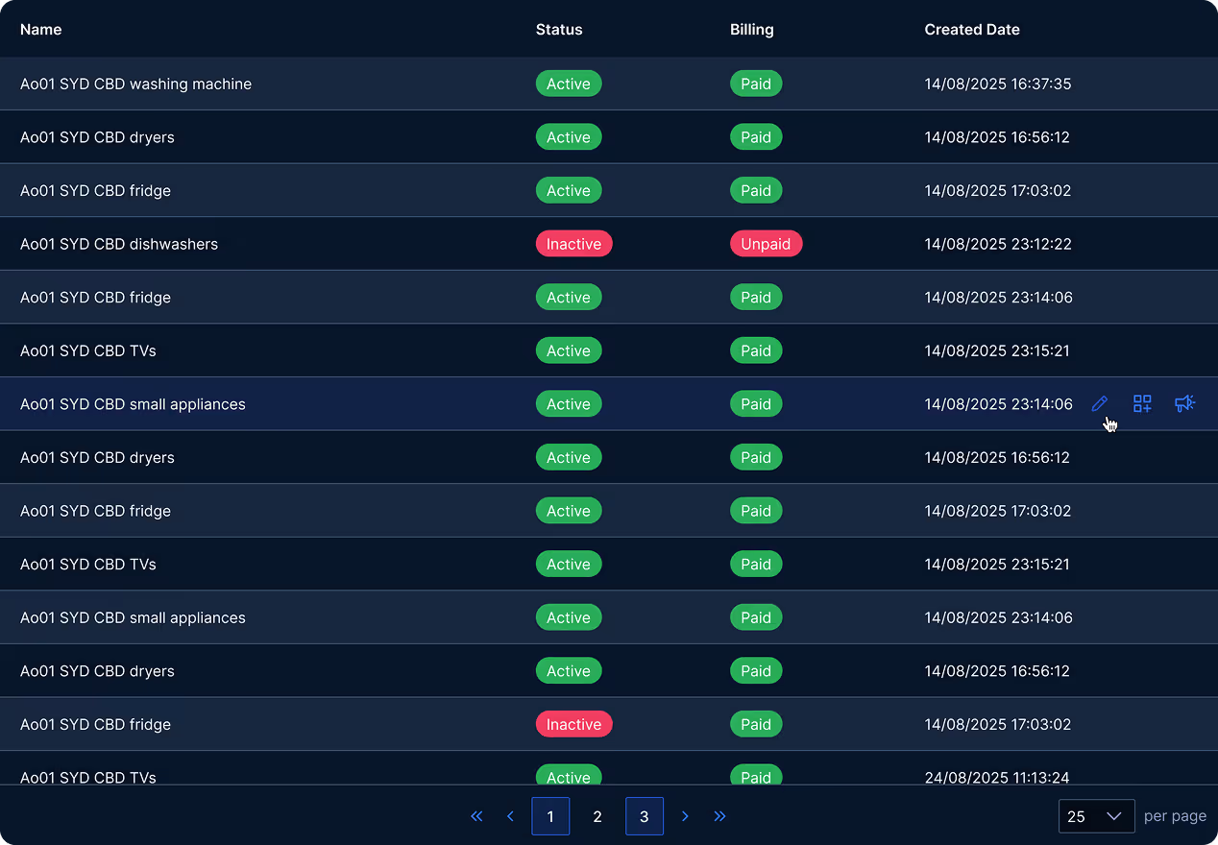Open the per-page selector chevron
The image size is (1218, 845).
(x=1115, y=816)
